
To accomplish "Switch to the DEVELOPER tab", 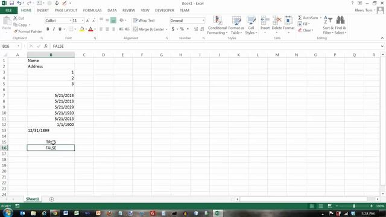I will [165, 10].
